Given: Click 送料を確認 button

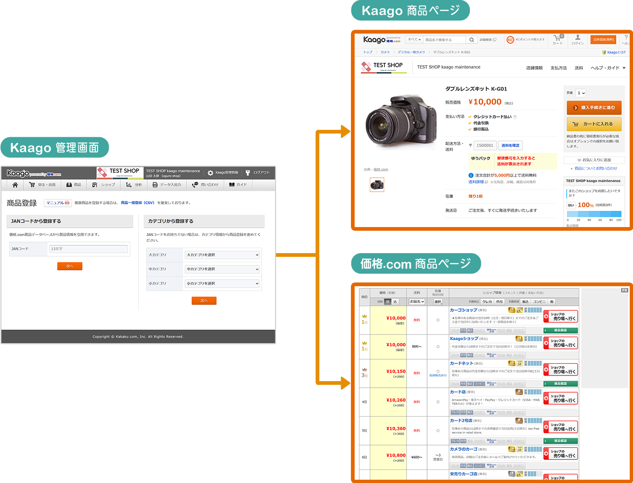Looking at the screenshot, I should click(510, 146).
